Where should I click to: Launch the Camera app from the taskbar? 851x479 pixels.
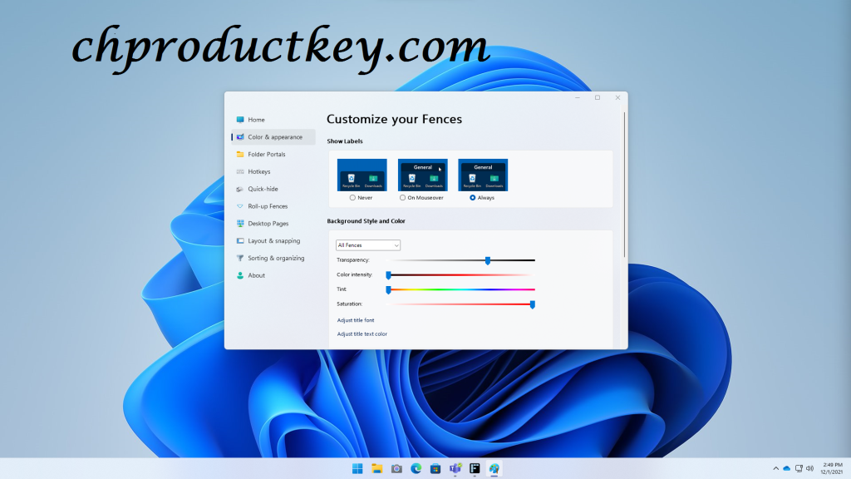396,469
